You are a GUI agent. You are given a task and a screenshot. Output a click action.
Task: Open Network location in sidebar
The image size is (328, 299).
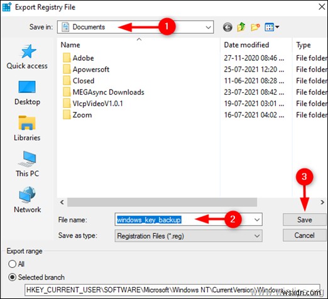click(x=27, y=200)
